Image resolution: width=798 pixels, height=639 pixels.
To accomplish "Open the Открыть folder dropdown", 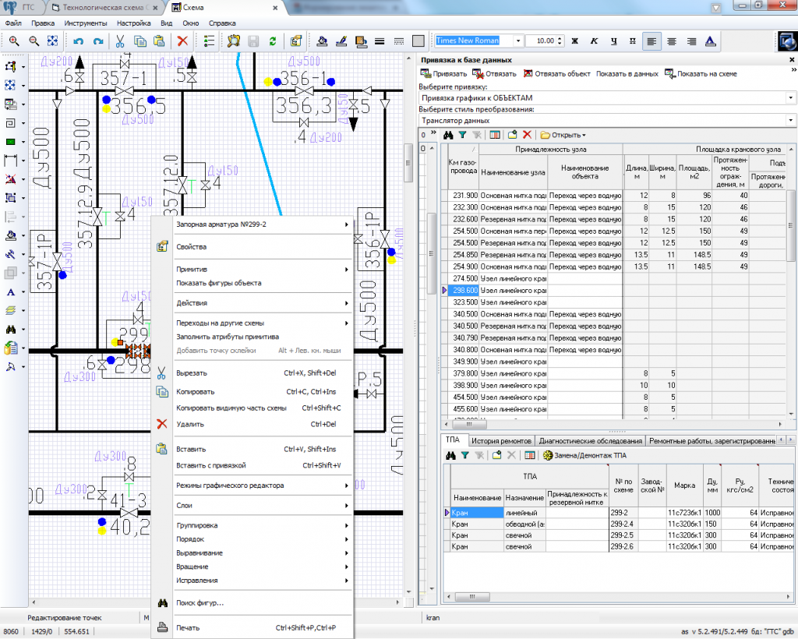I will click(x=563, y=135).
